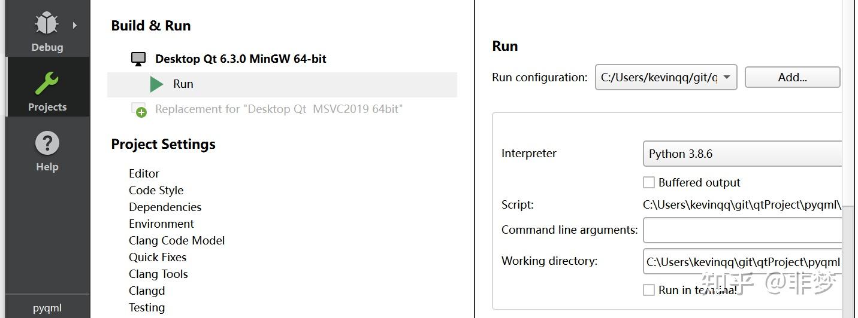The width and height of the screenshot is (858, 318).
Task: Click the Working directory field
Action: 742,261
